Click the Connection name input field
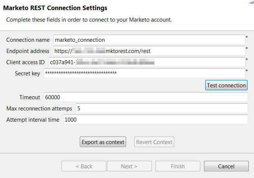 pos(148,40)
